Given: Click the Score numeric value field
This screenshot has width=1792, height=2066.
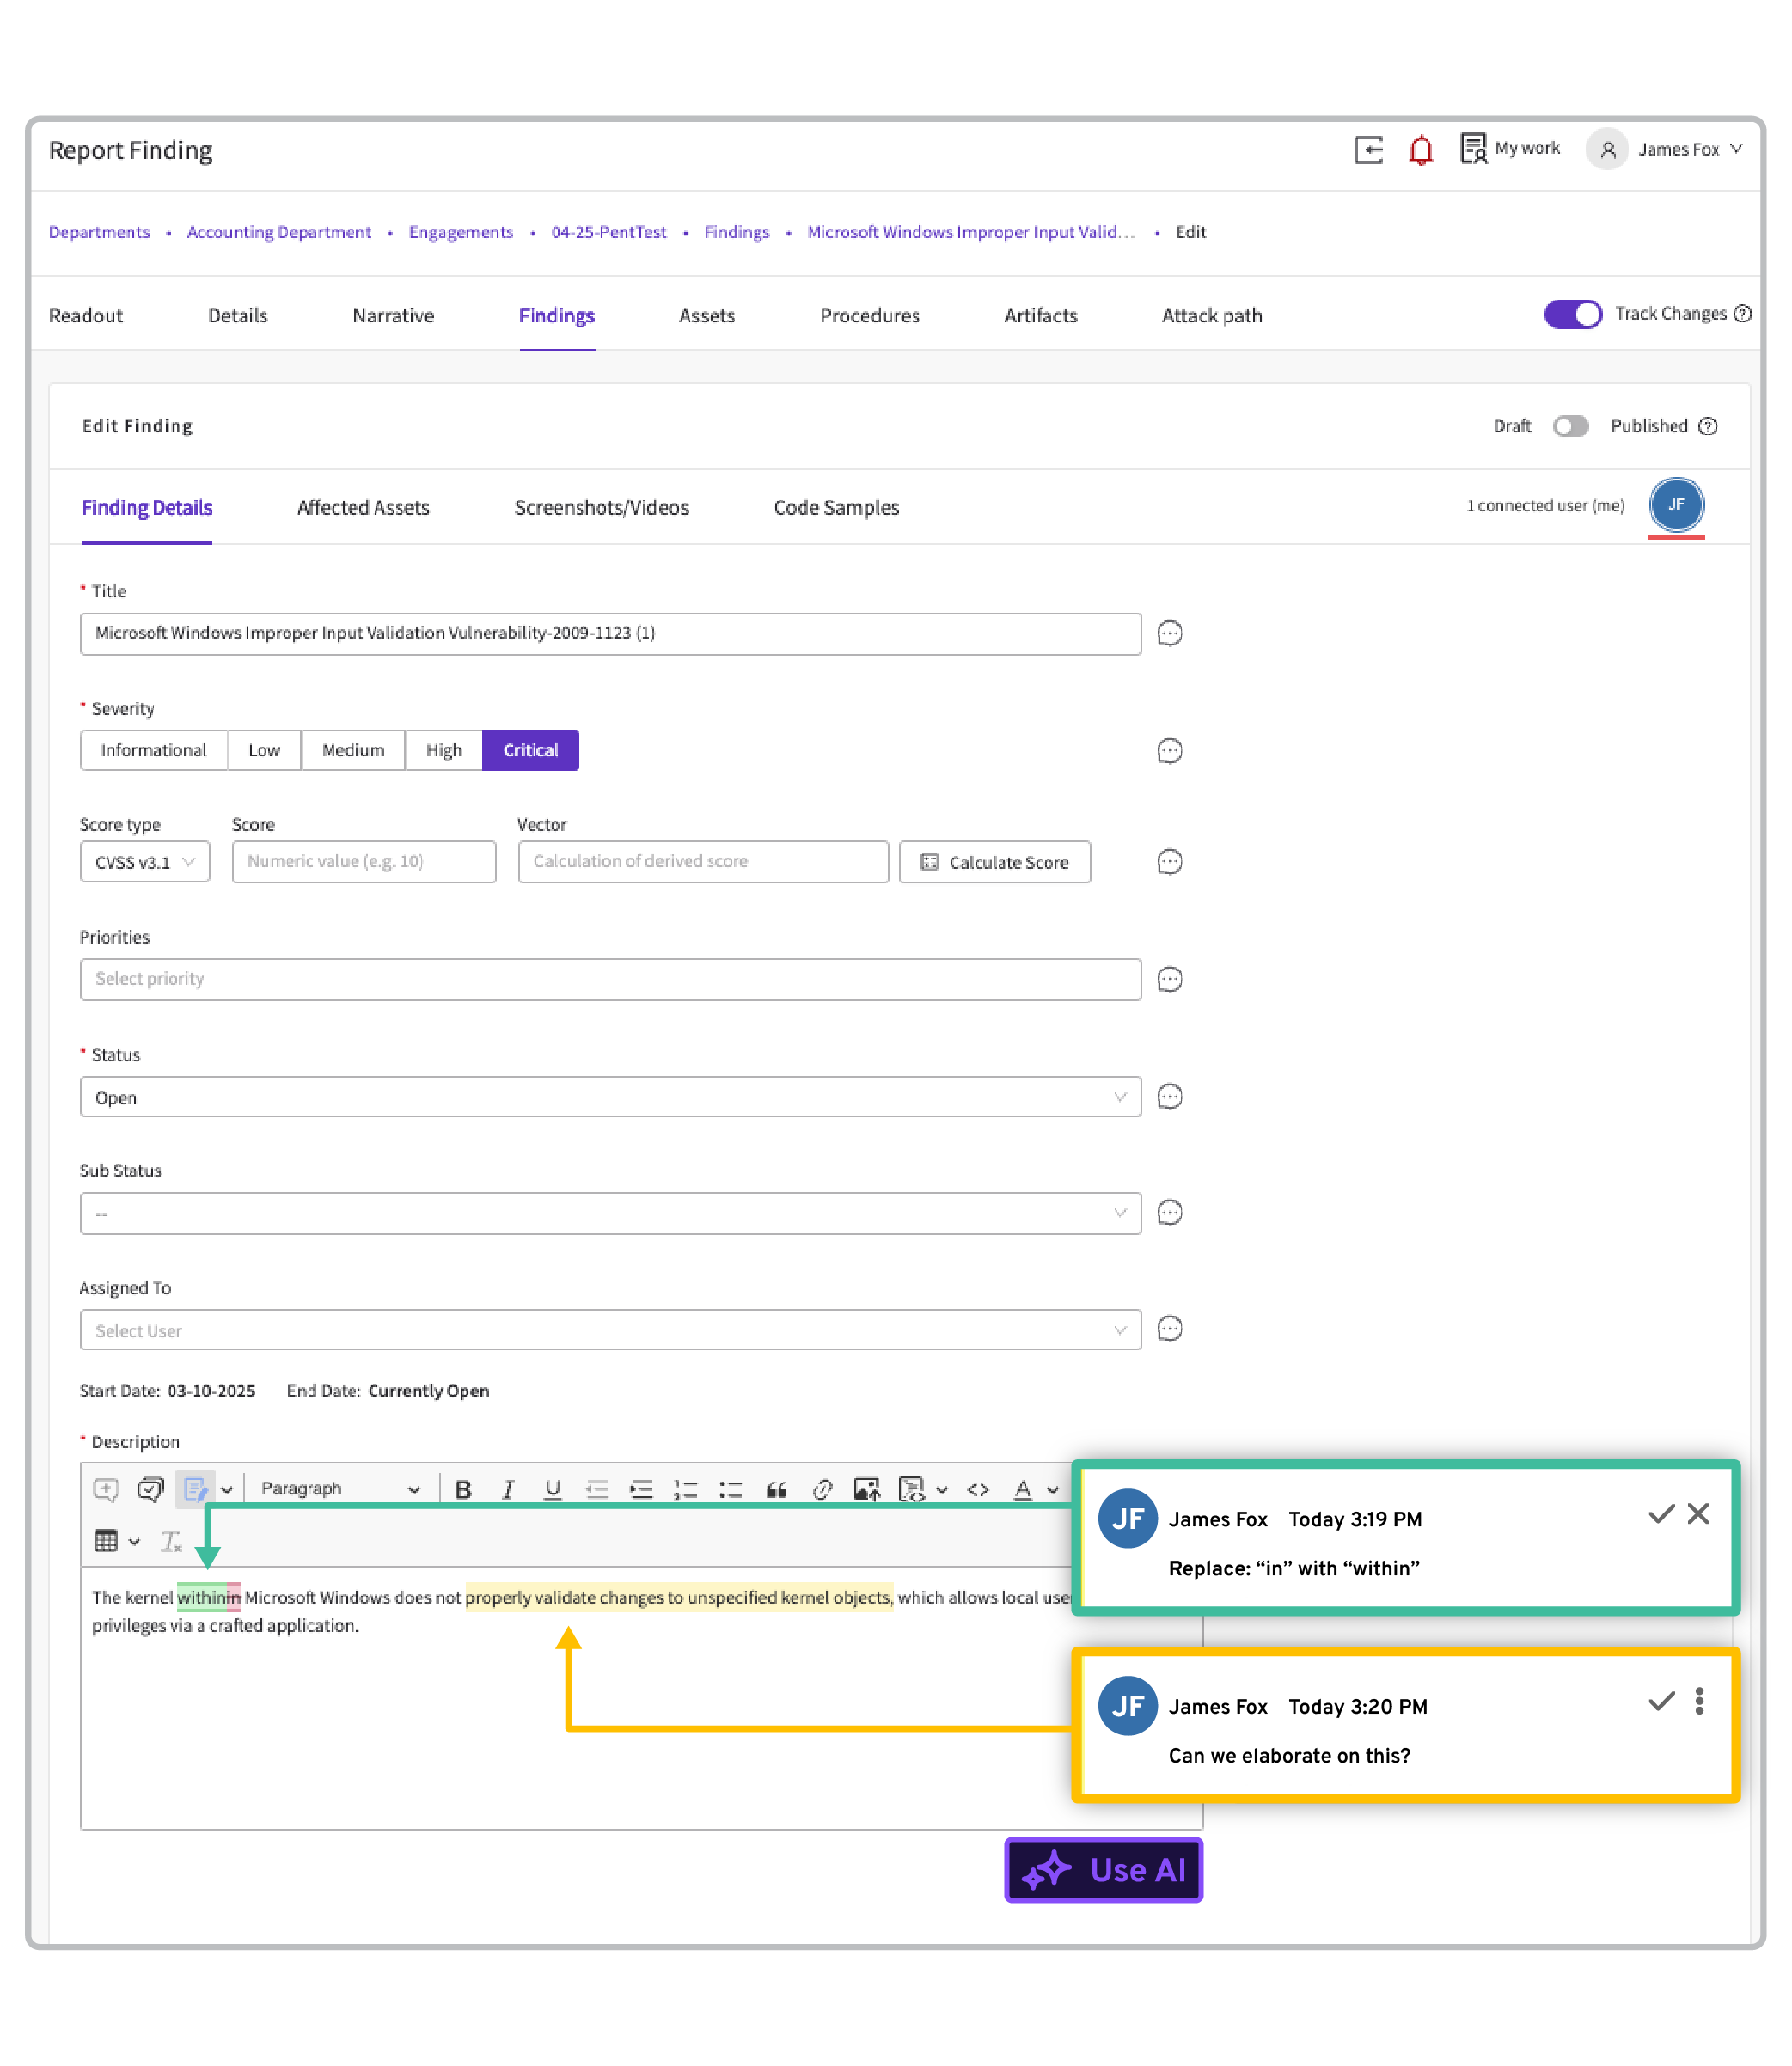Looking at the screenshot, I should coord(364,862).
